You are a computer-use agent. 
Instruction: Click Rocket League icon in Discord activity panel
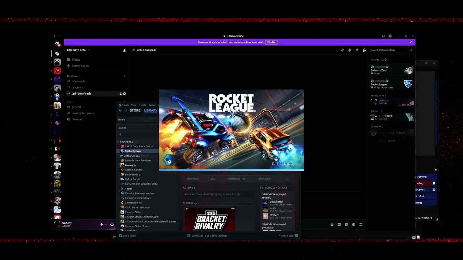[x=408, y=84]
